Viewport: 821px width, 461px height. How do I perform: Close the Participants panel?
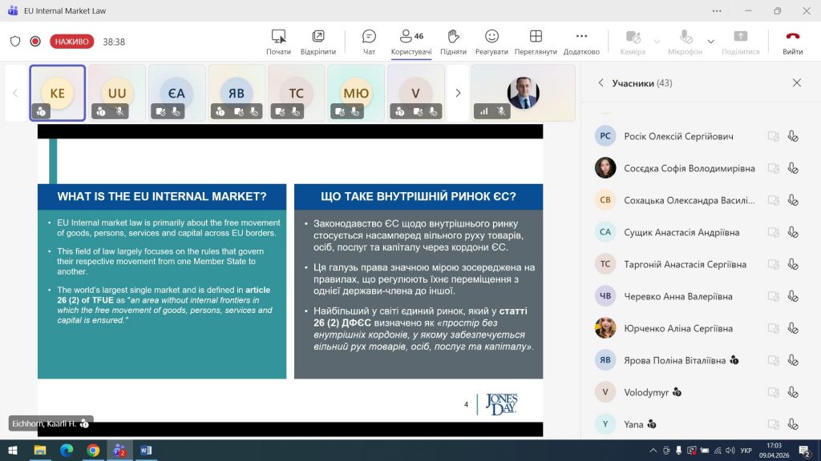(796, 83)
